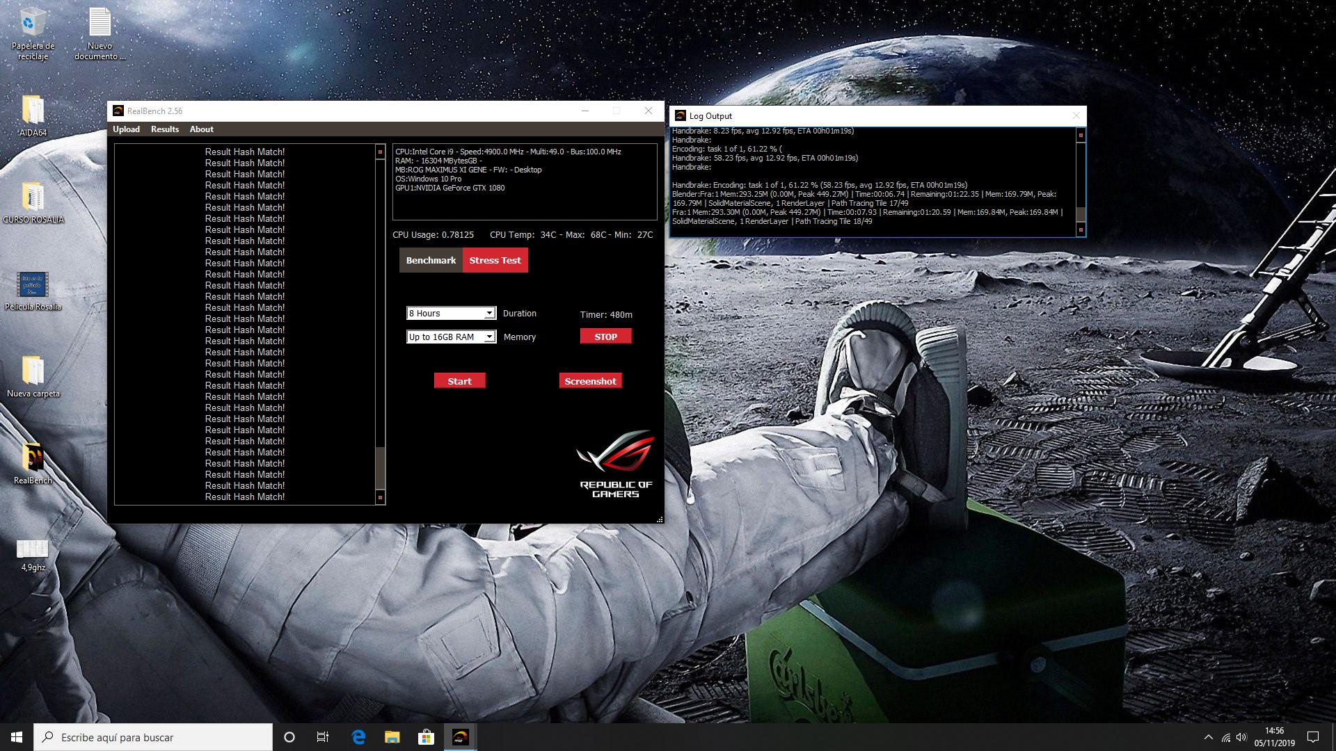Click the network icon in system tray
This screenshot has height=751, width=1336.
point(1226,737)
